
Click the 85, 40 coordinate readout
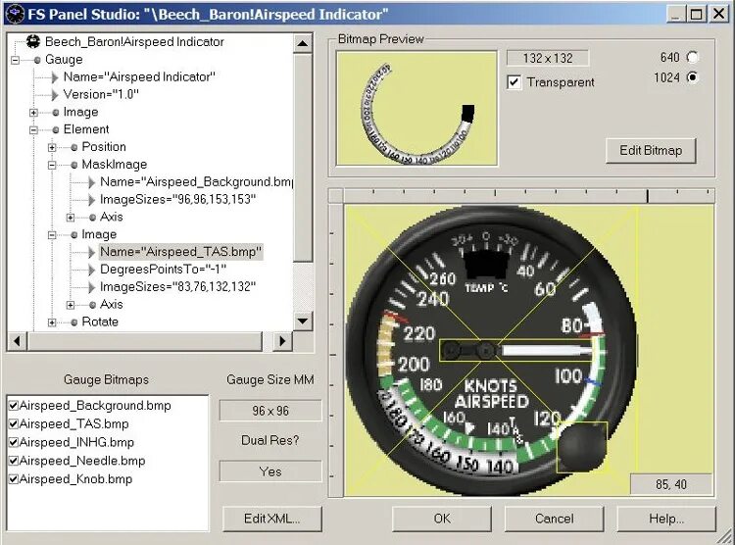pos(670,484)
